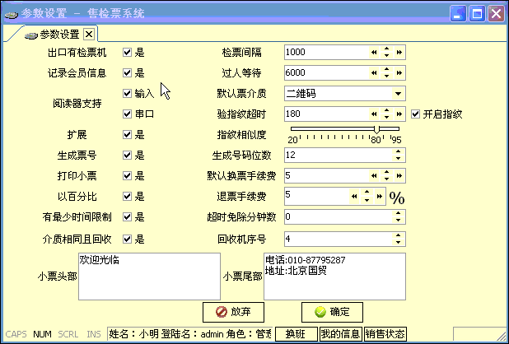This screenshot has height=344, width=509.
Task: Click the spinner arrows of 回收机序号
Action: 399,239
